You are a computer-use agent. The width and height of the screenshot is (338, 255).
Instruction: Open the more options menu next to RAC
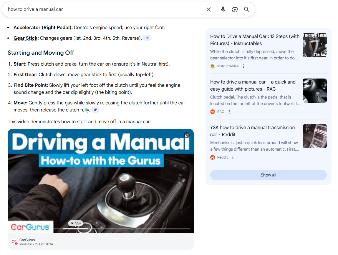click(229, 112)
